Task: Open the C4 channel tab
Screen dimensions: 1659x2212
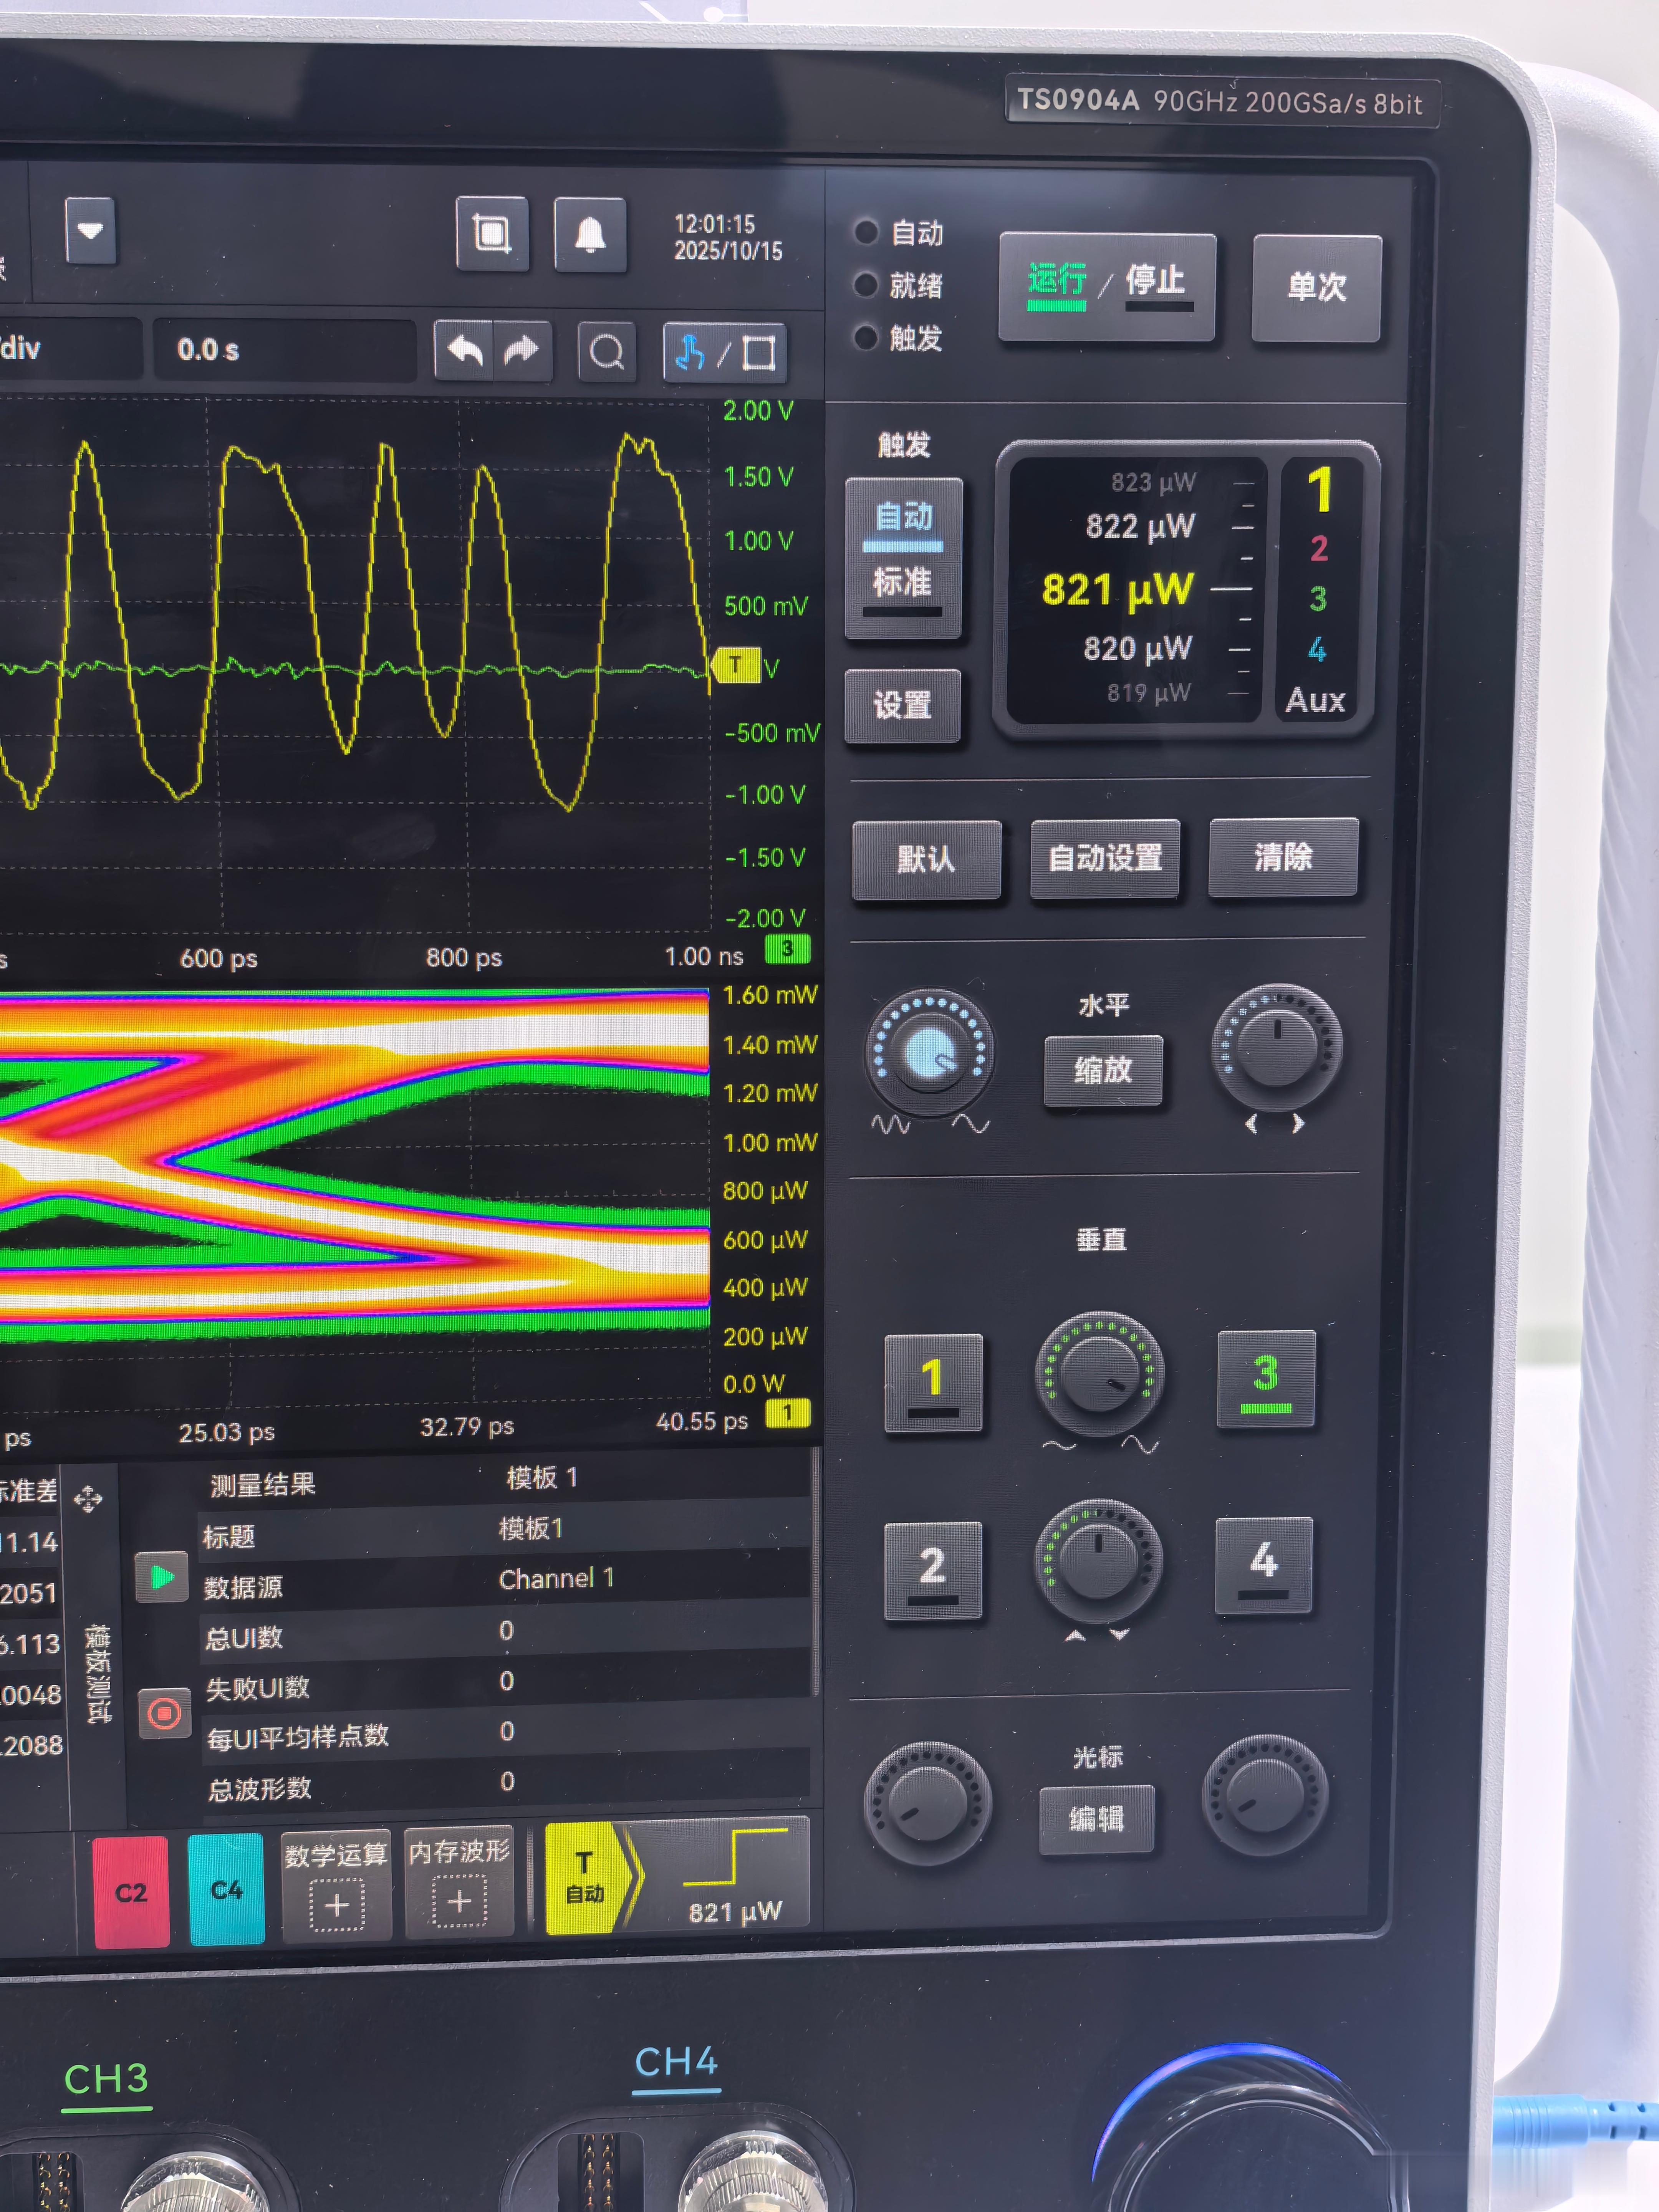Action: 226,1890
